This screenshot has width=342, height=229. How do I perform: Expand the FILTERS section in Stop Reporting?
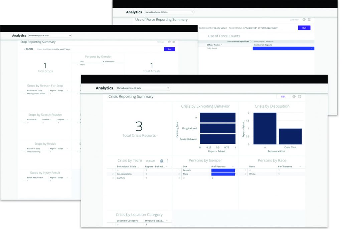[28, 49]
